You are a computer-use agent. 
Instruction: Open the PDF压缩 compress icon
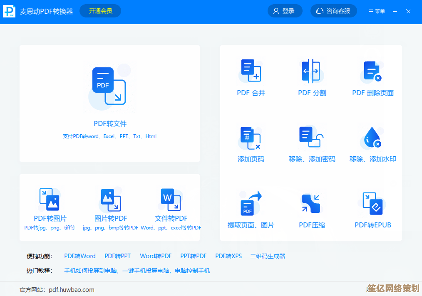click(312, 204)
